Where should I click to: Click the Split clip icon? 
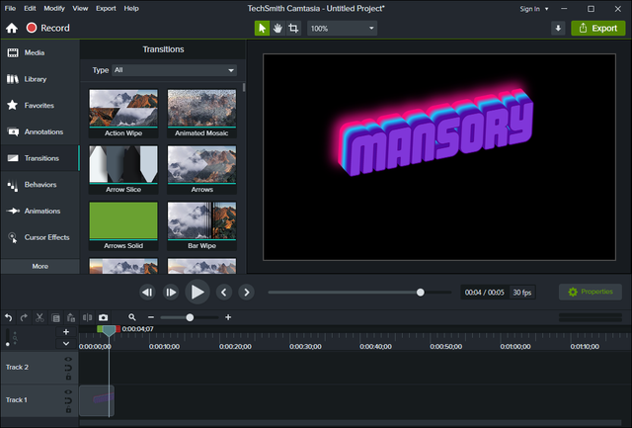tap(86, 317)
